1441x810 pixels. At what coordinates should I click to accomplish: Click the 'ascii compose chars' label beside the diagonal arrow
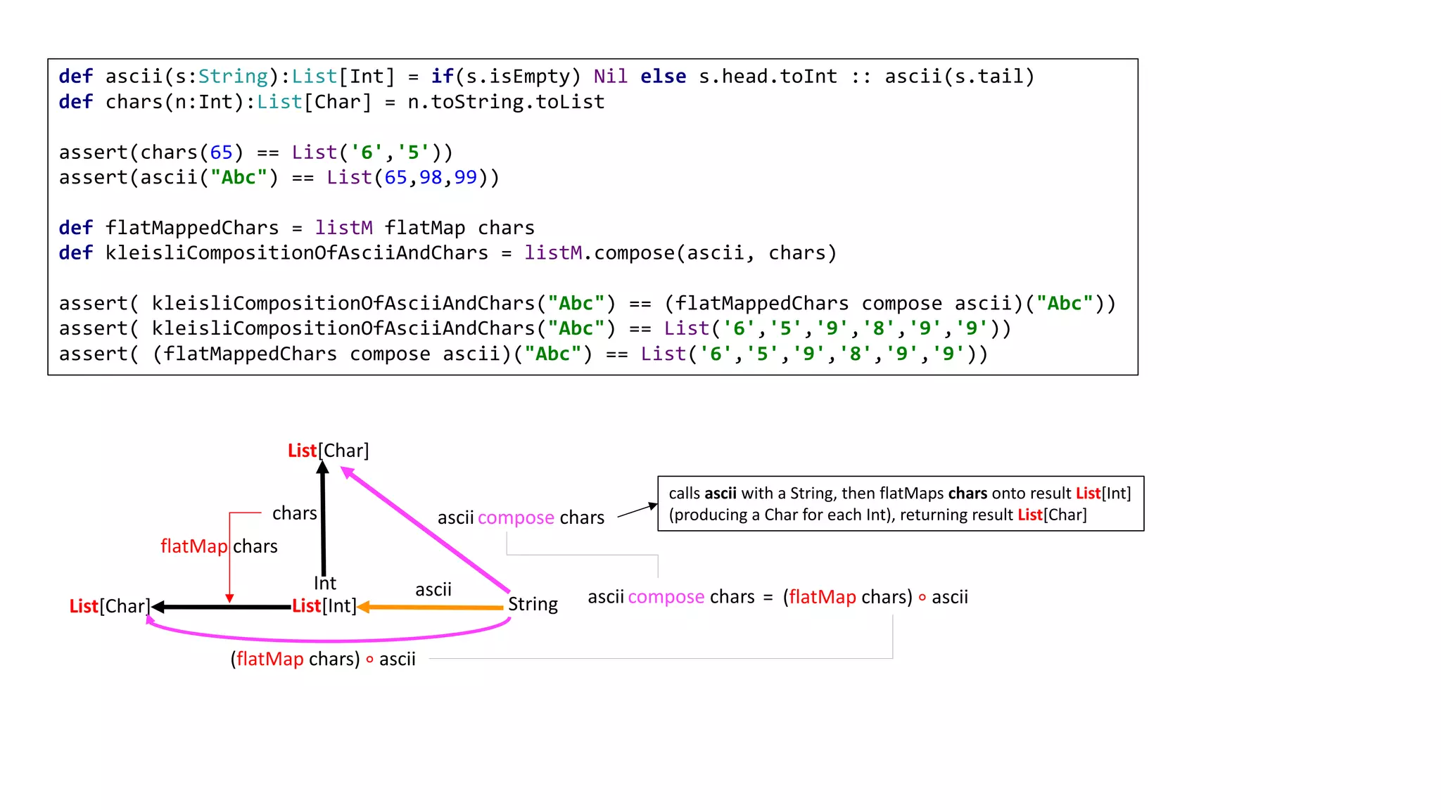pyautogui.click(x=521, y=517)
